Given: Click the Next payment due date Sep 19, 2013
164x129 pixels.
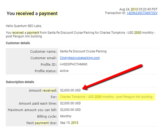Looking at the screenshot, I should pyautogui.click(x=69, y=123).
